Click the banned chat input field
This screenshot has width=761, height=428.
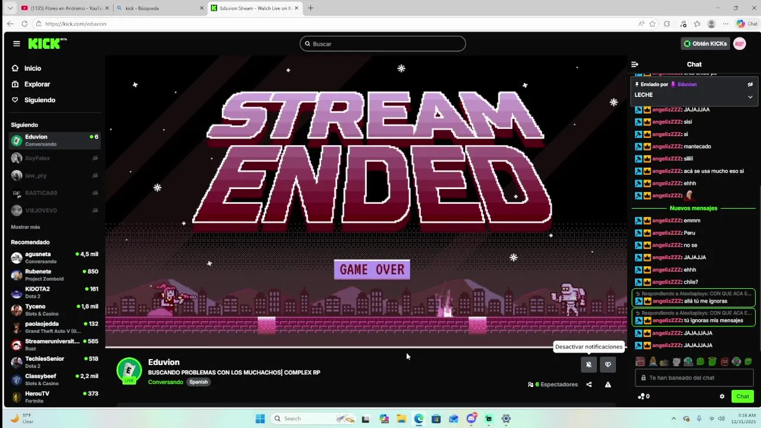tap(694, 377)
